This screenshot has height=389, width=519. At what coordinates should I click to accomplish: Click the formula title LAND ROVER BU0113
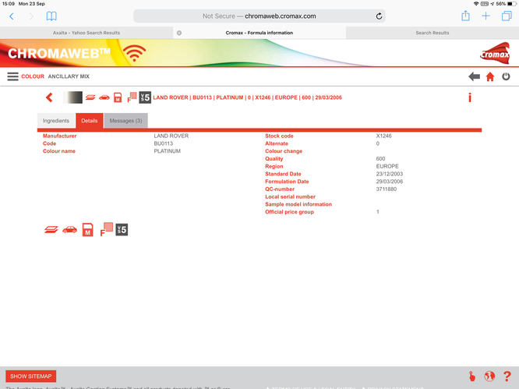(247, 97)
